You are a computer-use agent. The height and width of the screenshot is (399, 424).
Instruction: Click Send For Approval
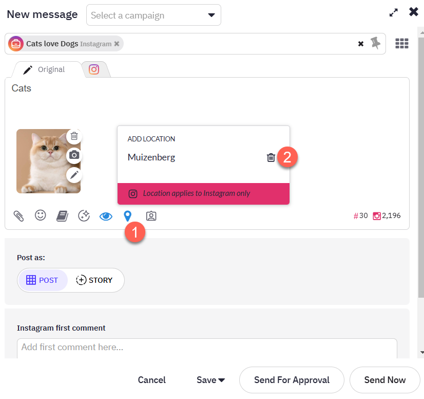point(292,380)
